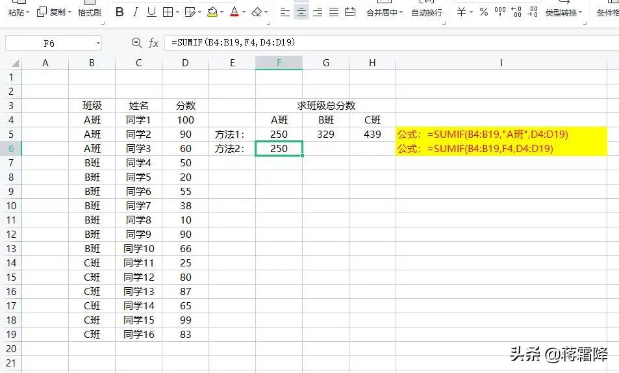The height and width of the screenshot is (373, 619).
Task: Select row 1 header
Action: coord(11,77)
